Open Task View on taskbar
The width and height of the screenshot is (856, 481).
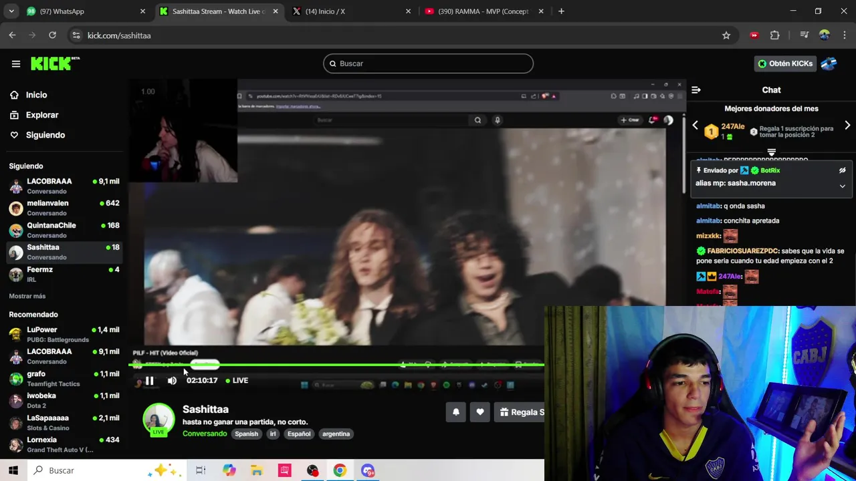[x=201, y=470]
